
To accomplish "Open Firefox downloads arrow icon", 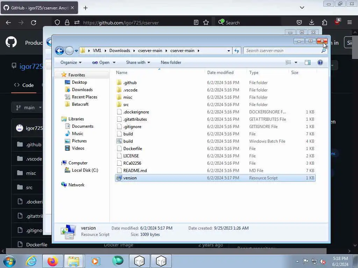I will pyautogui.click(x=312, y=22).
